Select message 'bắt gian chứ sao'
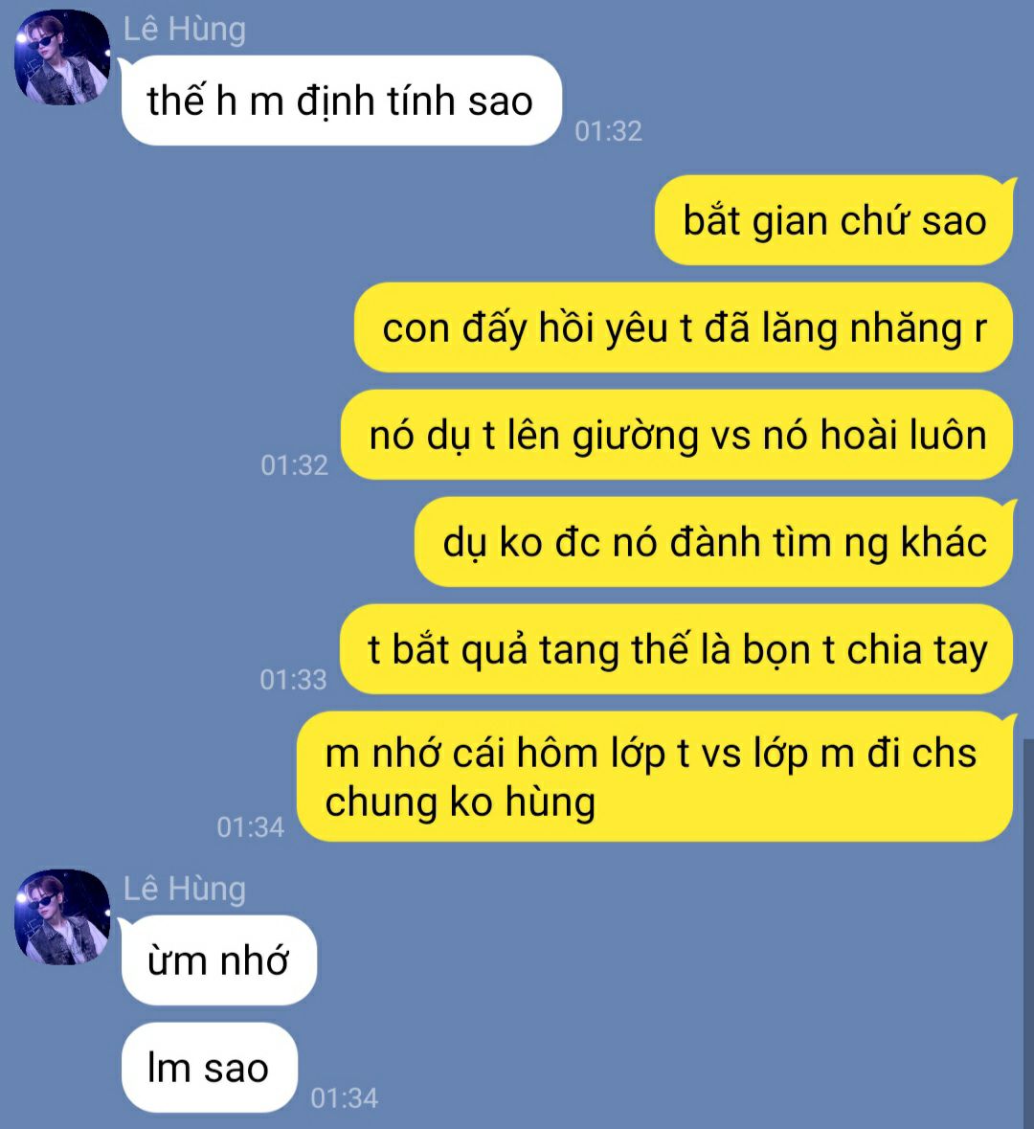Image resolution: width=1034 pixels, height=1129 pixels. [x=835, y=219]
